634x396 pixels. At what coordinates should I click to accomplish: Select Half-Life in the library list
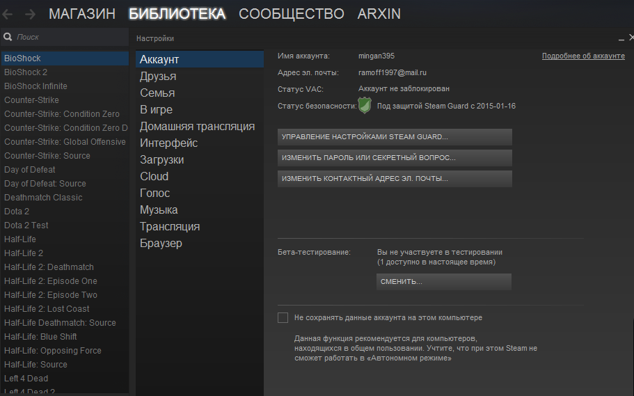[x=65, y=239]
